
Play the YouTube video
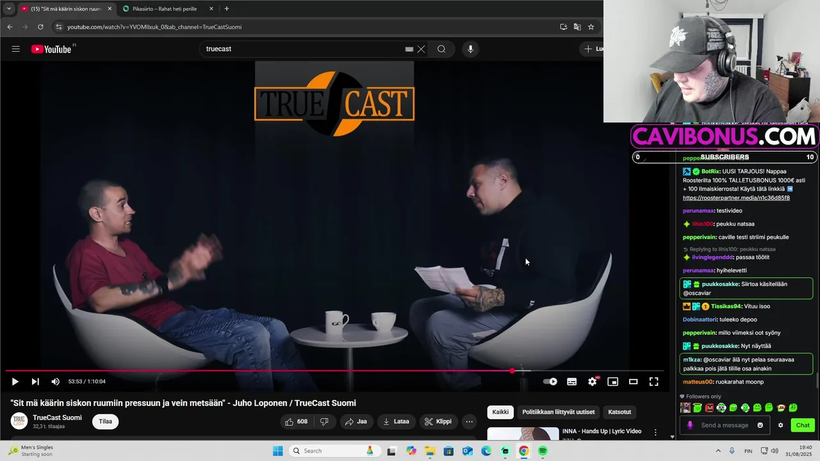click(x=15, y=382)
